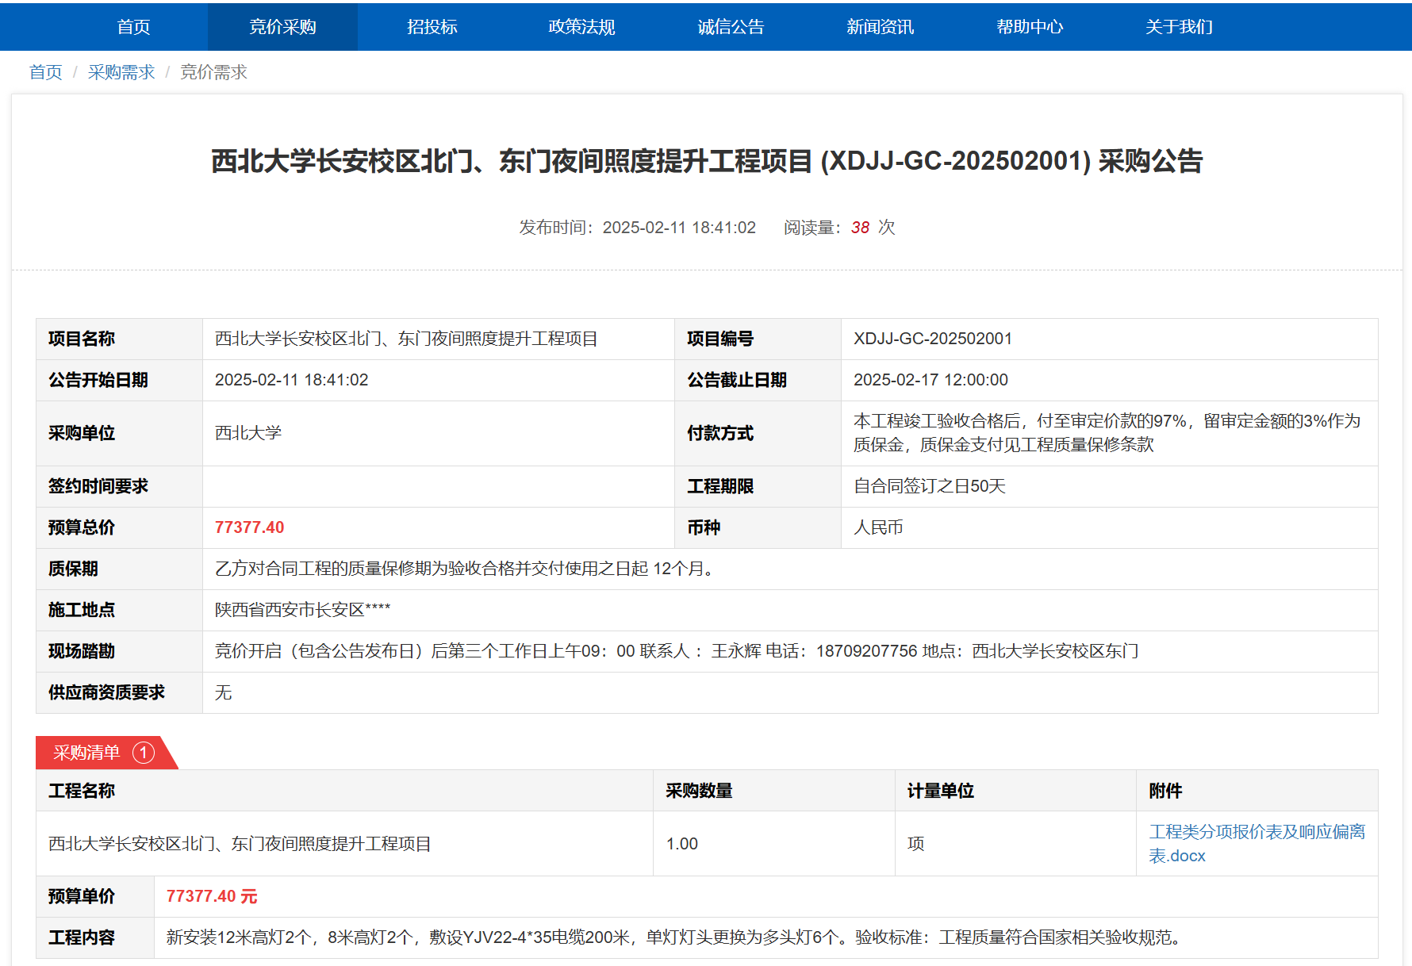Image resolution: width=1412 pixels, height=966 pixels.
Task: Open the 招投标 menu item
Action: tap(432, 27)
